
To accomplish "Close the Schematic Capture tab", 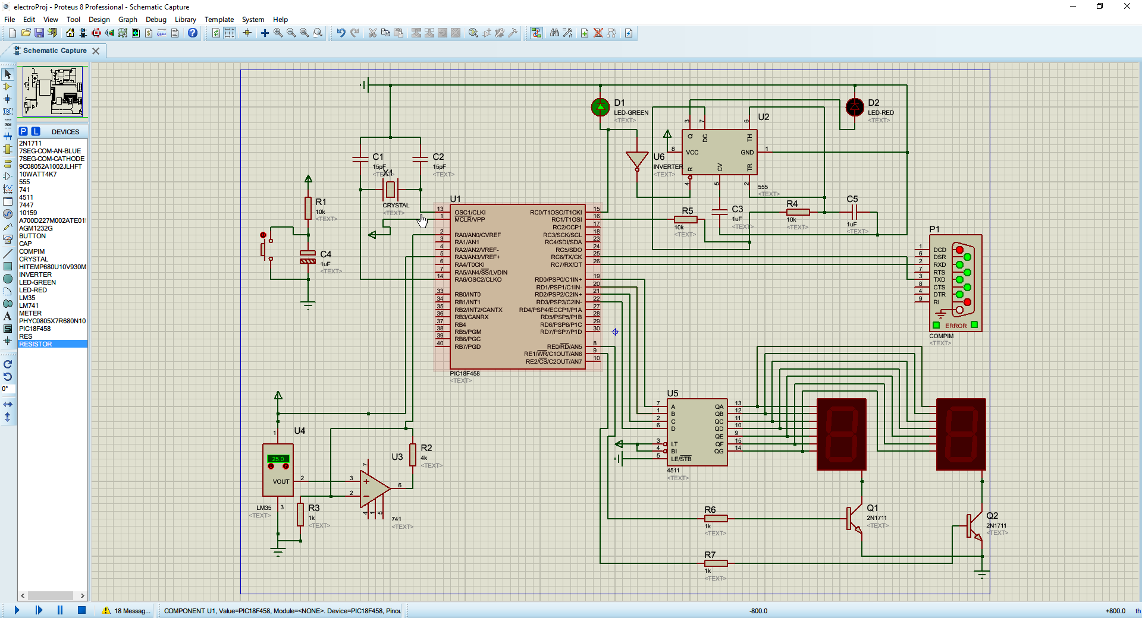I will tap(96, 51).
